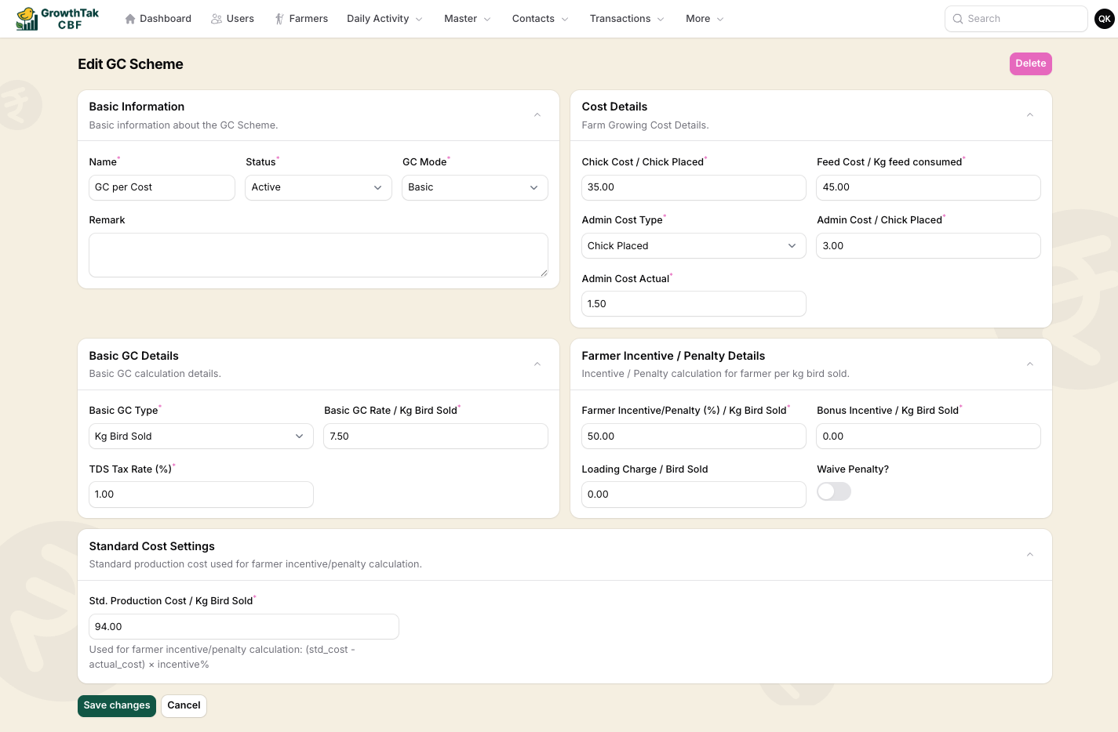The image size is (1118, 732).
Task: Click the Farmers icon in navbar
Action: 279,19
